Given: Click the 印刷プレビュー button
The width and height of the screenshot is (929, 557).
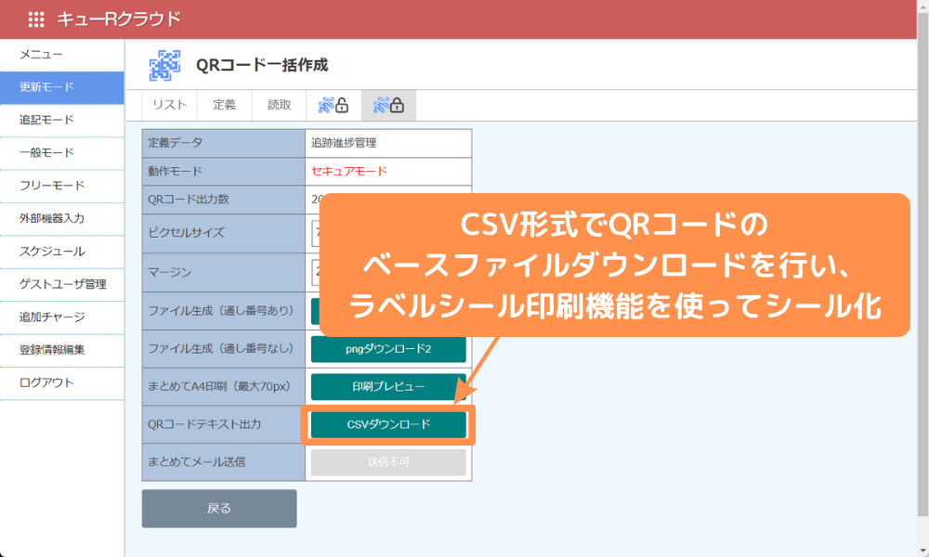Looking at the screenshot, I should 388,387.
